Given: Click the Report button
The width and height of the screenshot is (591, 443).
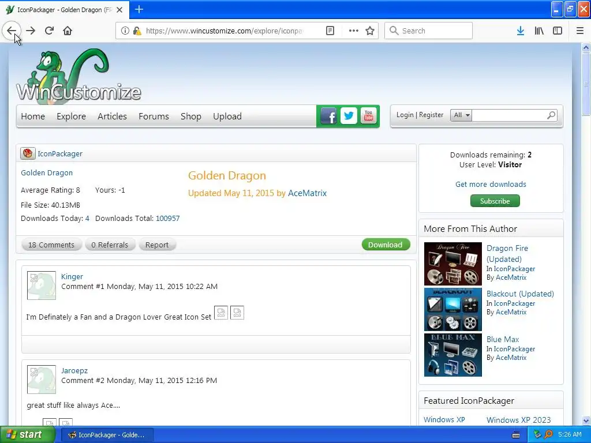Looking at the screenshot, I should click(157, 245).
